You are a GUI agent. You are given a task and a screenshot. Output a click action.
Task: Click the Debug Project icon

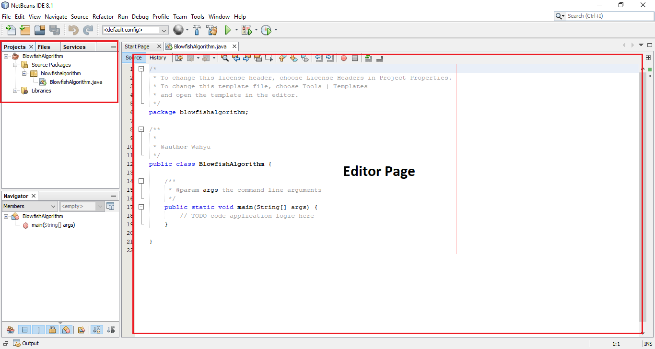pyautogui.click(x=246, y=30)
